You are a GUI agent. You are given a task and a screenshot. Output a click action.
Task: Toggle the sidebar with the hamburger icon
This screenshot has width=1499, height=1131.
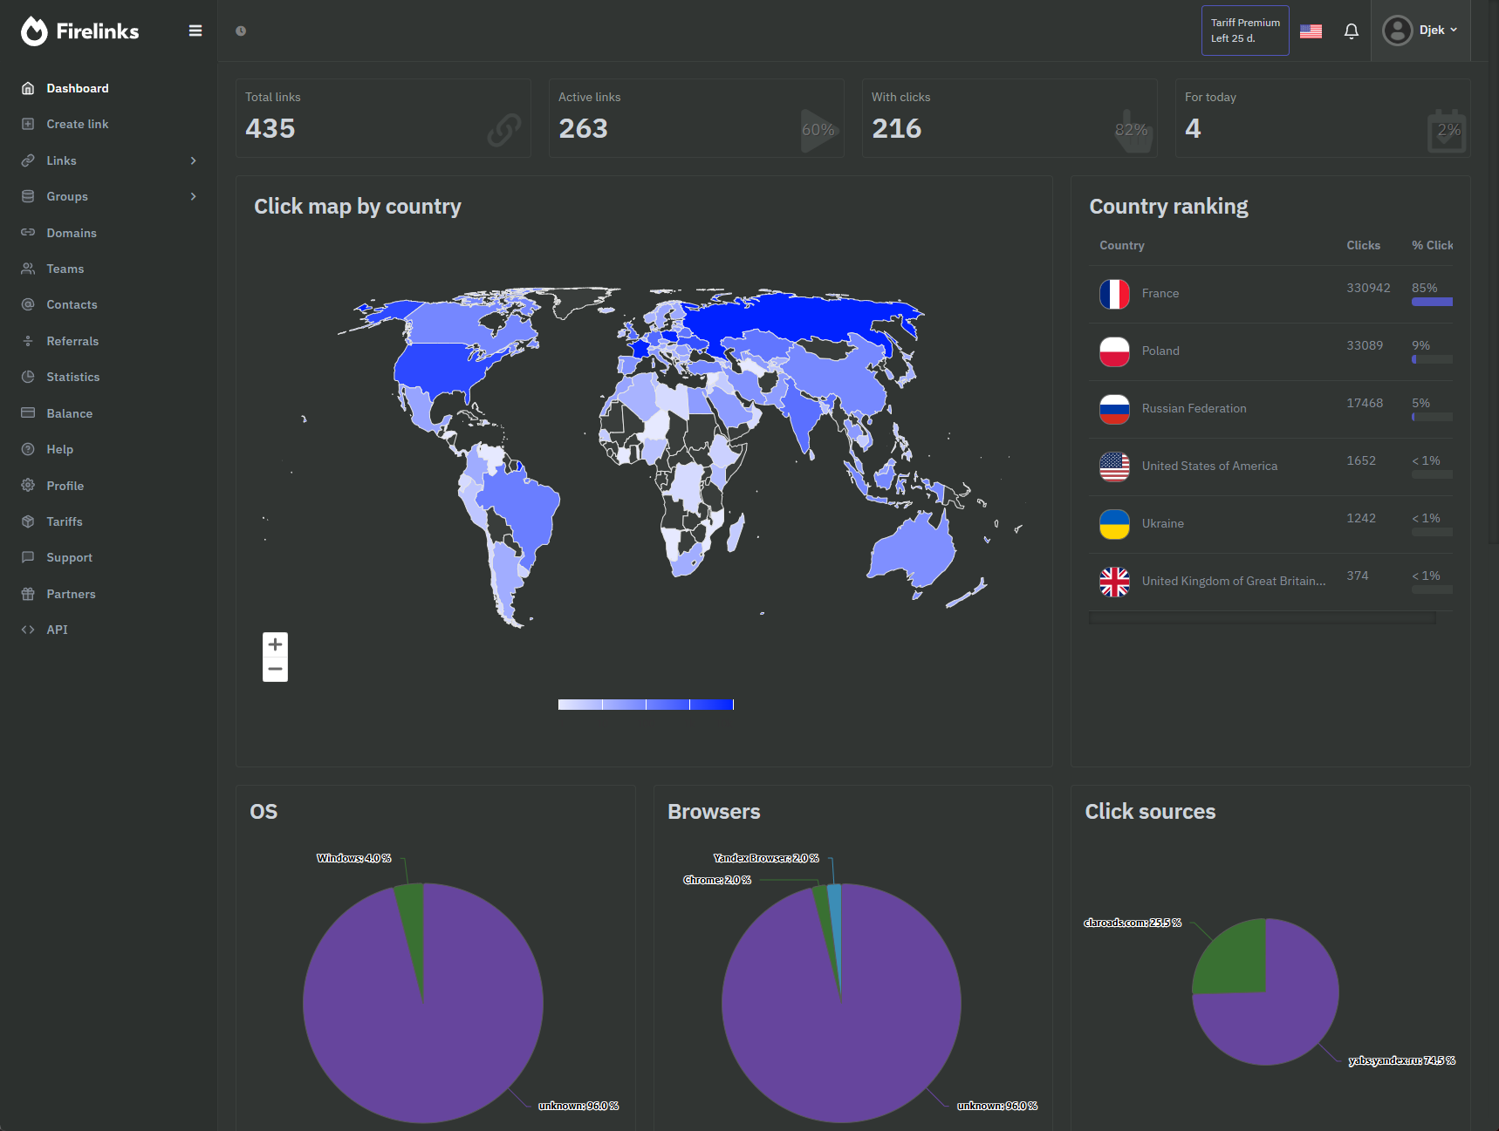(195, 30)
